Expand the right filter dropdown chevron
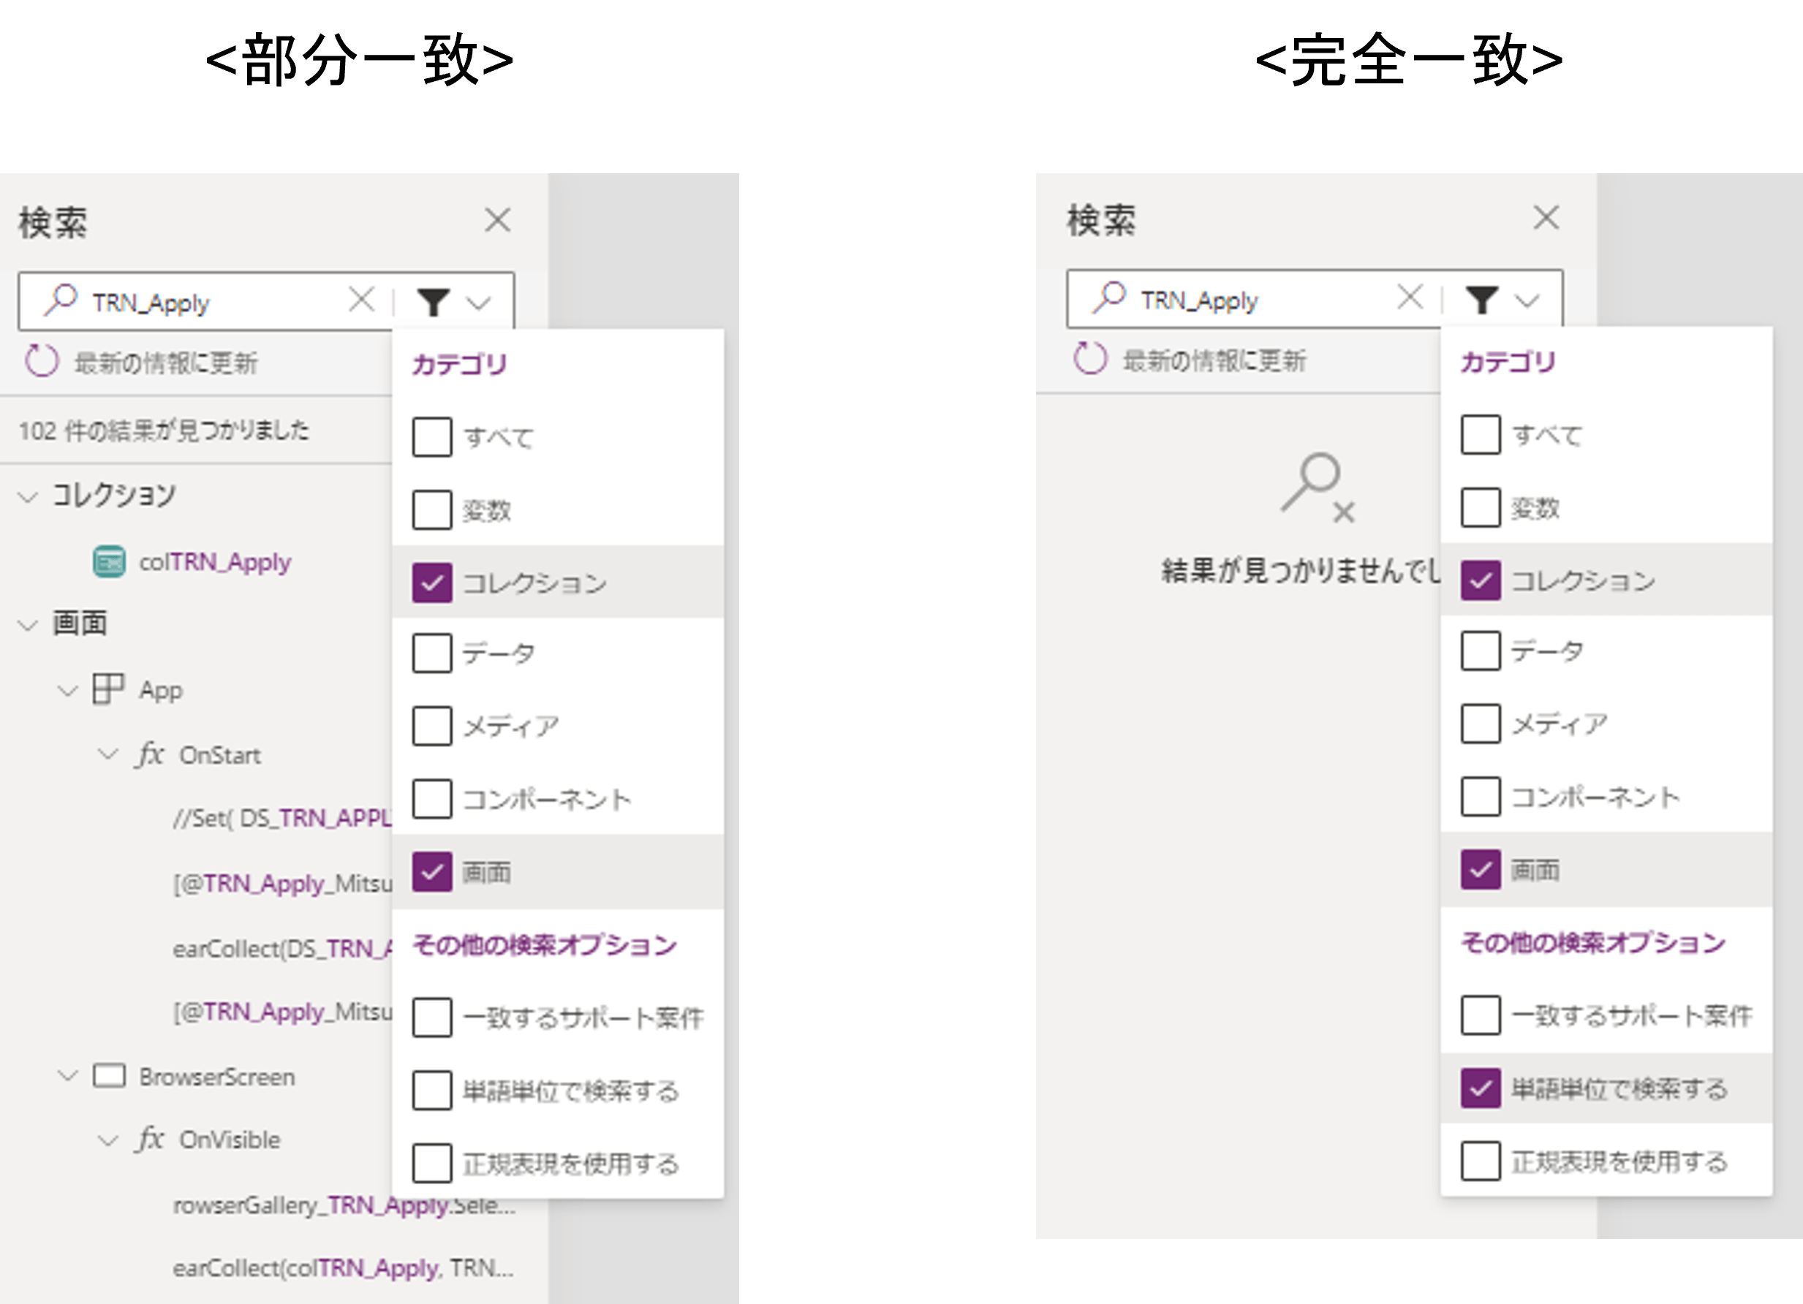Screen dimensions: 1803x1304 (1527, 300)
